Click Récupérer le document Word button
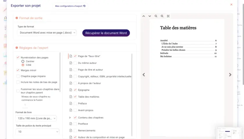 point(106,33)
